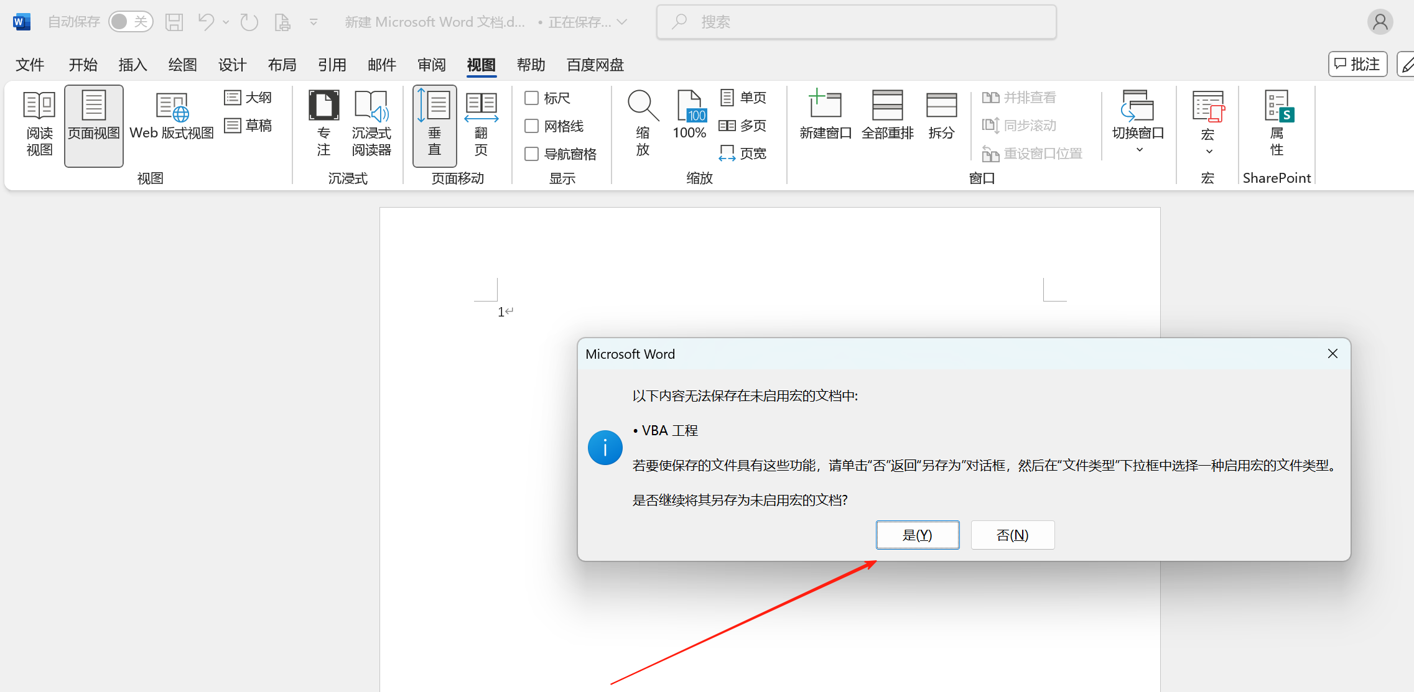Screen dimensions: 1414x692
Task: Click the active View (视图) tab
Action: [x=481, y=65]
